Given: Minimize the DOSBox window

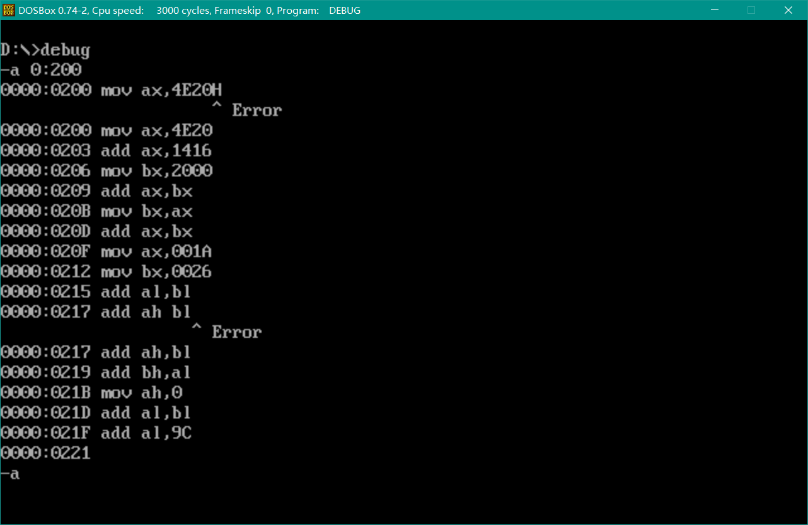Looking at the screenshot, I should pos(714,10).
